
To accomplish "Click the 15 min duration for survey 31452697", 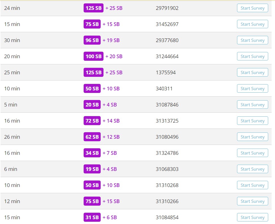I will pos(12,24).
